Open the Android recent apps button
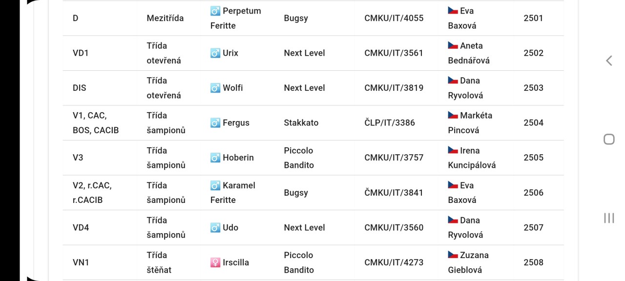625x281 pixels. (609, 218)
